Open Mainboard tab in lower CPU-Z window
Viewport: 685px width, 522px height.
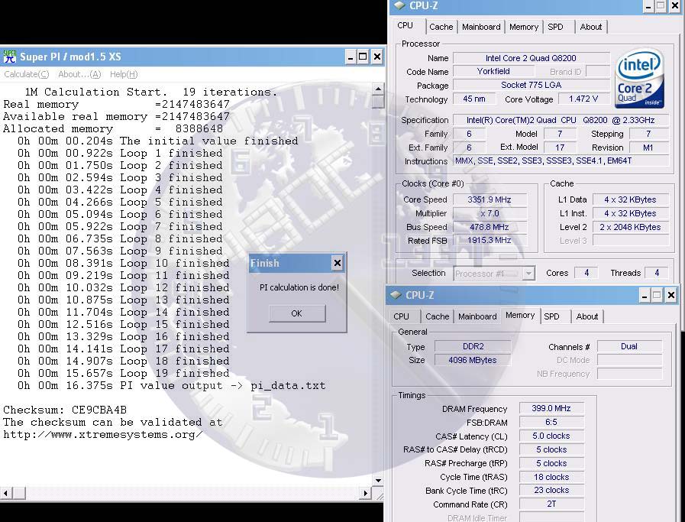click(477, 316)
